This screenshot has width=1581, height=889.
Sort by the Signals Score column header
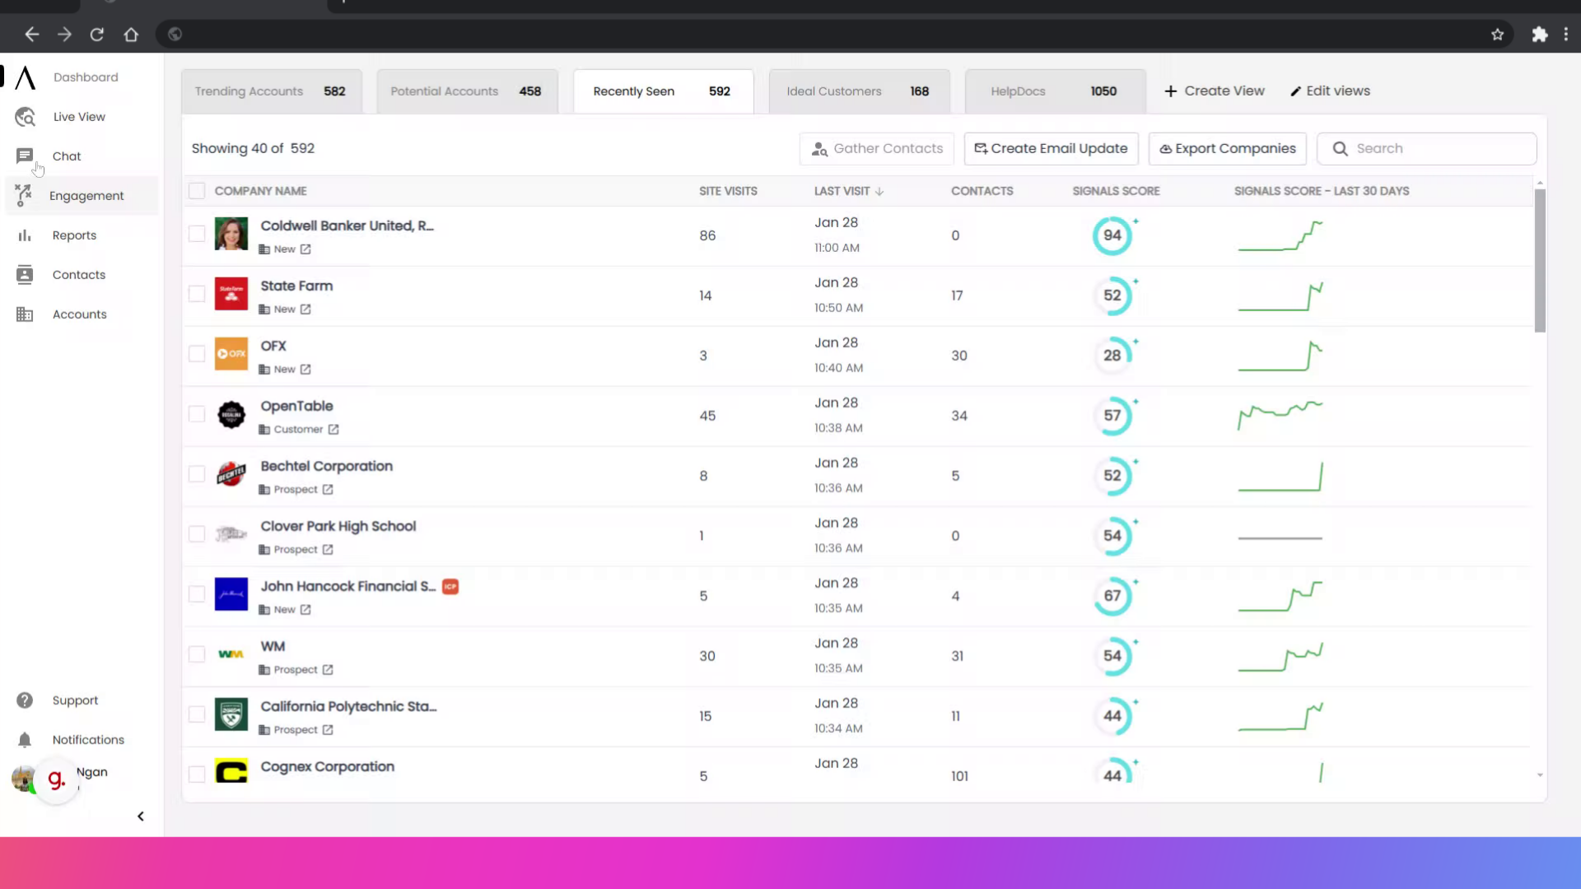coord(1116,191)
